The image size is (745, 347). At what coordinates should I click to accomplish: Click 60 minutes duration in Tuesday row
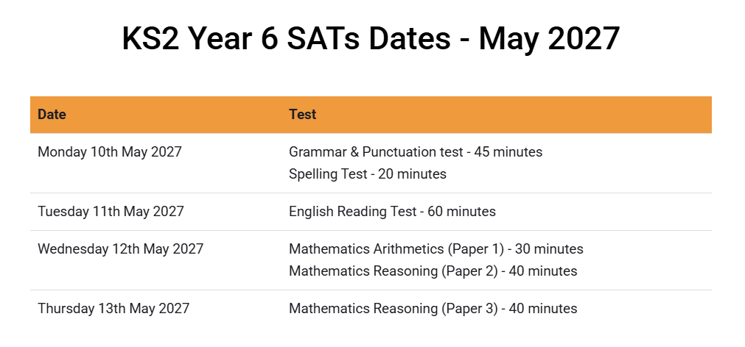462,212
